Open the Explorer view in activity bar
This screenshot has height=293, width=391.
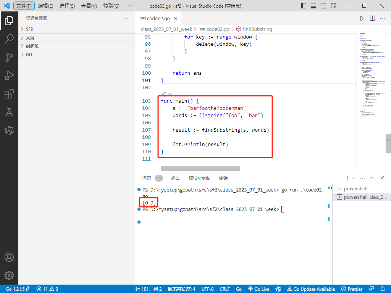(9, 21)
